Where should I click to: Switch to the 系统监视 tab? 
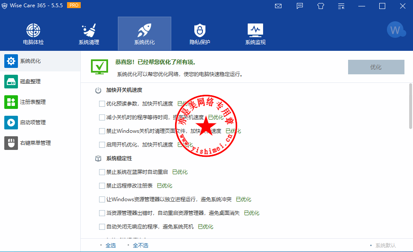coord(255,34)
